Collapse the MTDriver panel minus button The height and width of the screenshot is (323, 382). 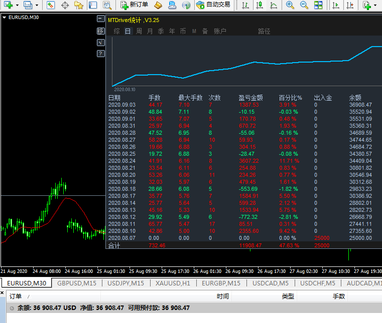coord(100,19)
